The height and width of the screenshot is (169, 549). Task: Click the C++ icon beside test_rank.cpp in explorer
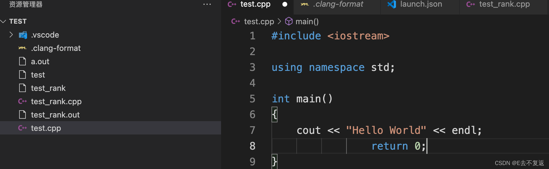click(22, 101)
